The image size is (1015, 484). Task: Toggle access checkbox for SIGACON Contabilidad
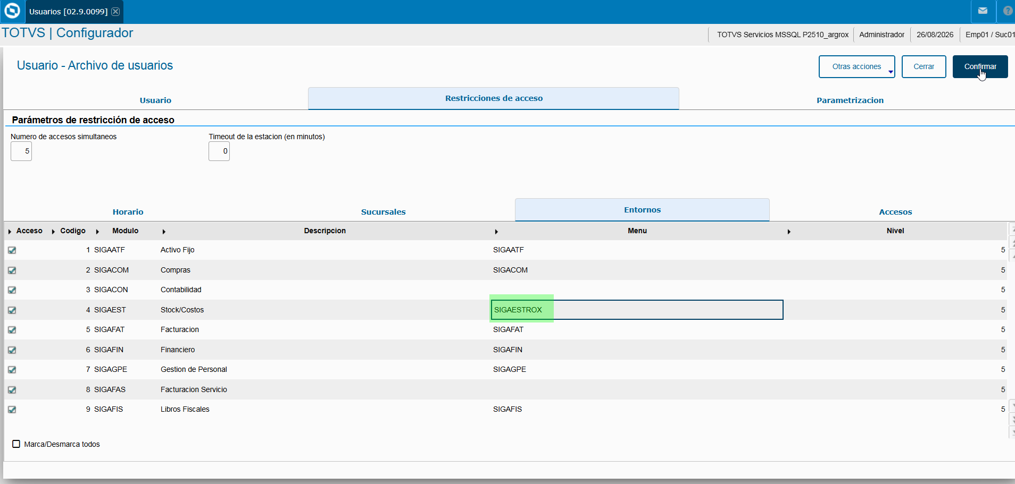point(12,290)
